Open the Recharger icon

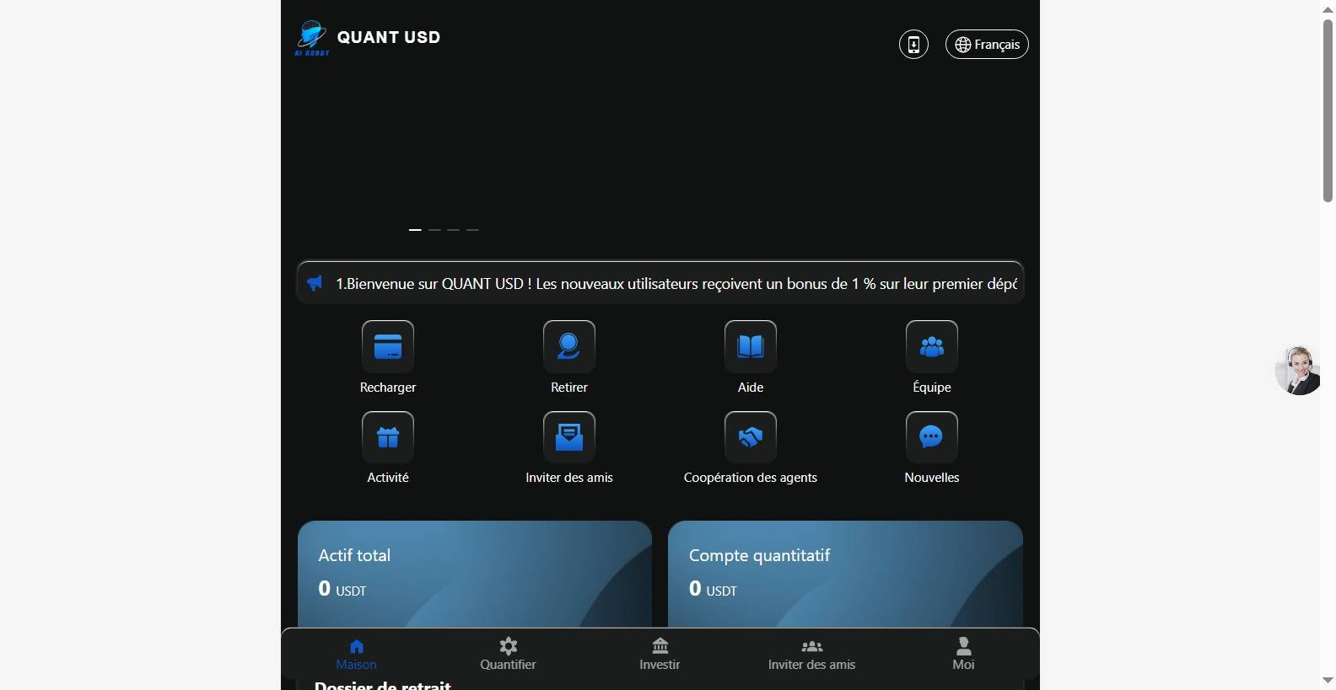388,346
